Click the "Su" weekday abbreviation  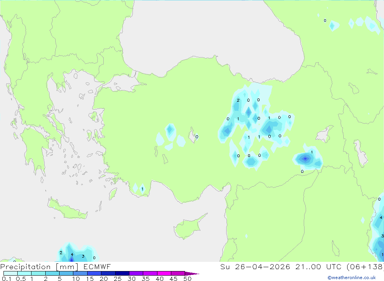coord(225,266)
